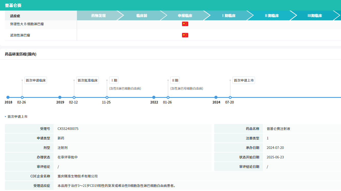Select the 02-12 timeline marker
This screenshot has width=341, height=191.
pos(74,97)
